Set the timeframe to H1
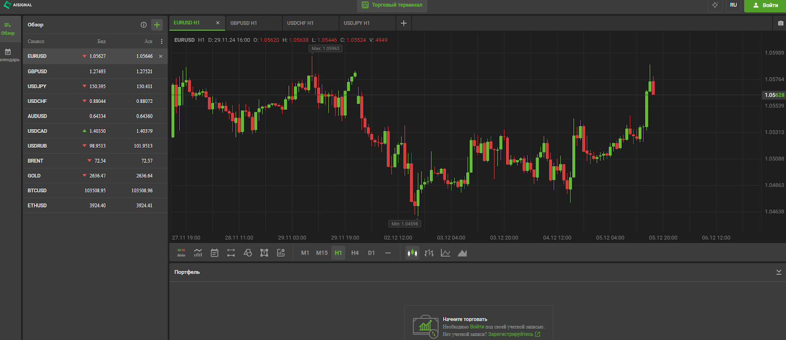 click(x=338, y=253)
